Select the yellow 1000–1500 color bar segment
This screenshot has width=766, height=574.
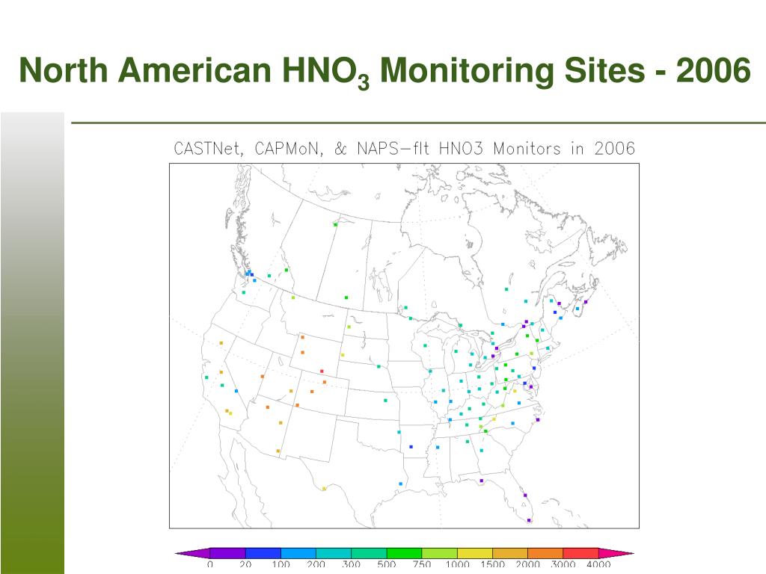tap(475, 553)
